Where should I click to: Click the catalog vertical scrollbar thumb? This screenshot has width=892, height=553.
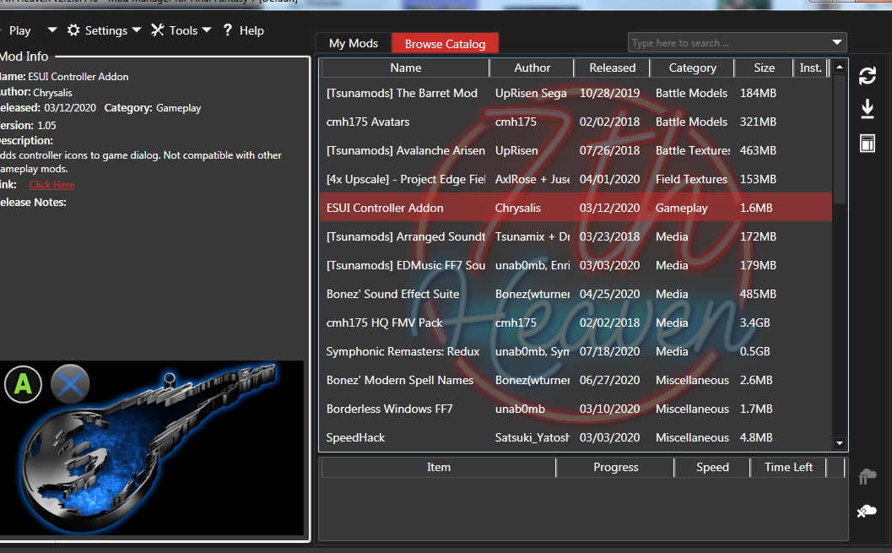pos(840,139)
